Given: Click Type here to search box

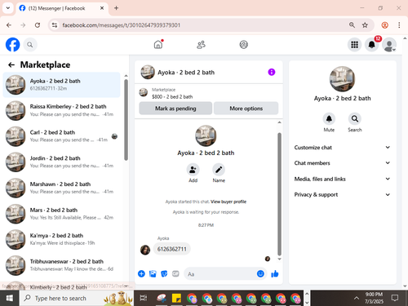Looking at the screenshot, I should (77, 298).
